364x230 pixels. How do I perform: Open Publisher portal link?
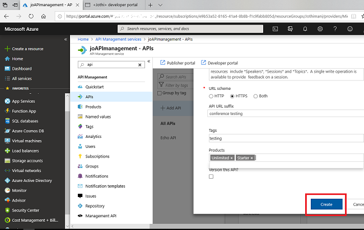(178, 63)
